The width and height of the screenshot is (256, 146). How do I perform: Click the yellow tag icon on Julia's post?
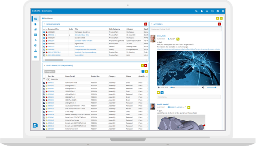[178, 39]
